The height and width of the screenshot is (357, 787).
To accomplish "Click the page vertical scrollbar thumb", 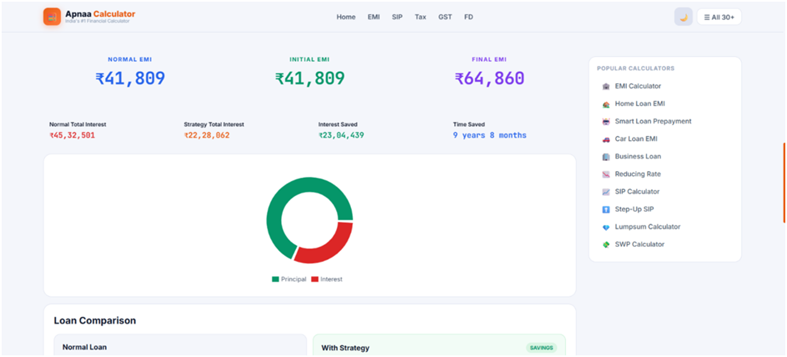I will 784,183.
